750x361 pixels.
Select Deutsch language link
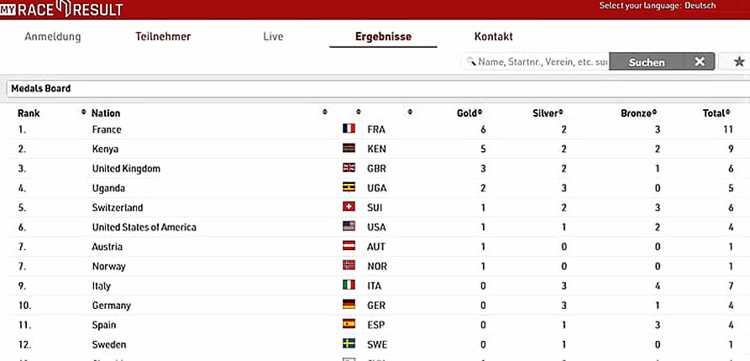point(700,6)
